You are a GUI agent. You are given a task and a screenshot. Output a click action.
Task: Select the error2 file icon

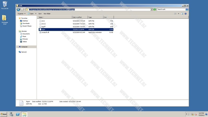[40, 24]
